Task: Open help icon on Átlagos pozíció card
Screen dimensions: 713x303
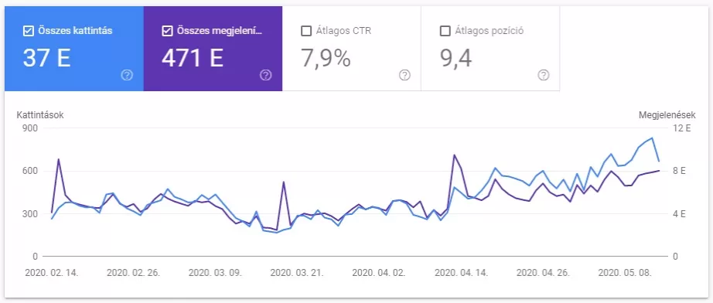Action: pos(544,76)
